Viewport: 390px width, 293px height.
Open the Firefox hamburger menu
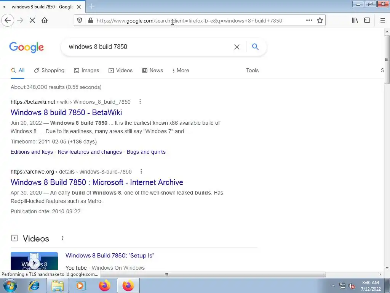coord(383,21)
